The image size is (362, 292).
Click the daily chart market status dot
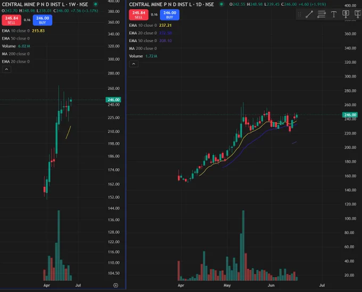click(221, 4)
